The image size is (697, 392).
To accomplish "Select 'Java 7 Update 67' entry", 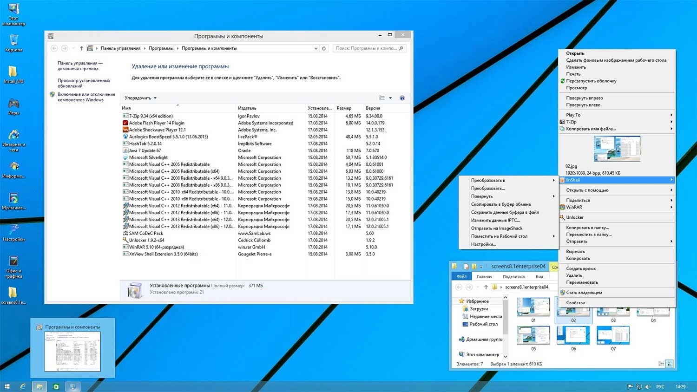I will point(265,150).
